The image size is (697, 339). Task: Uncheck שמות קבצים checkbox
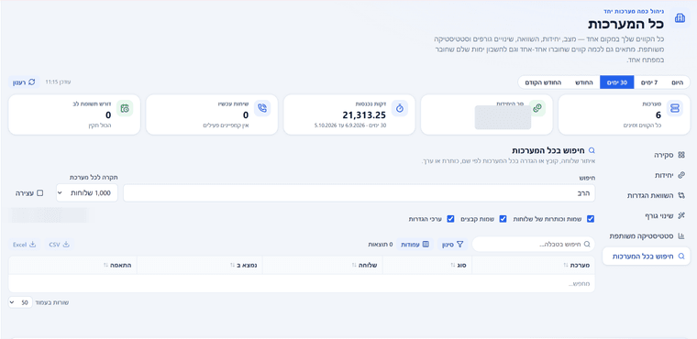(x=503, y=219)
